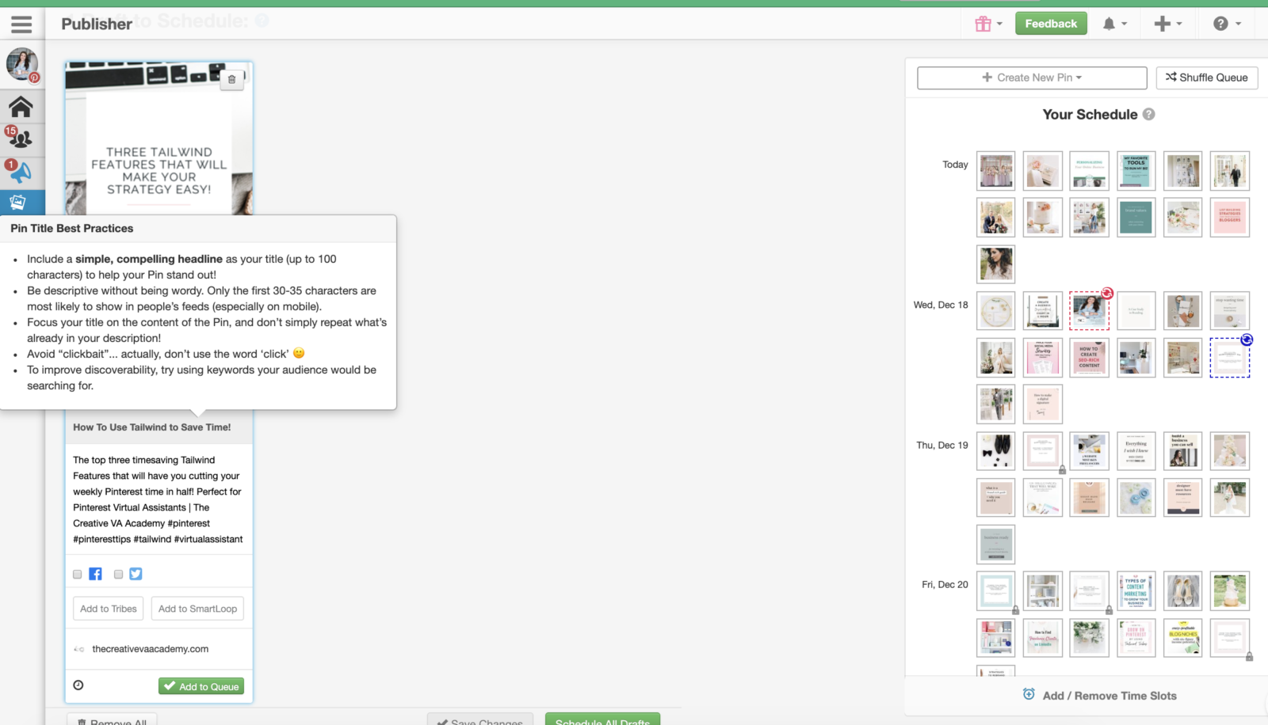This screenshot has height=725, width=1268.
Task: Open the plus add-new dropdown
Action: pos(1167,24)
